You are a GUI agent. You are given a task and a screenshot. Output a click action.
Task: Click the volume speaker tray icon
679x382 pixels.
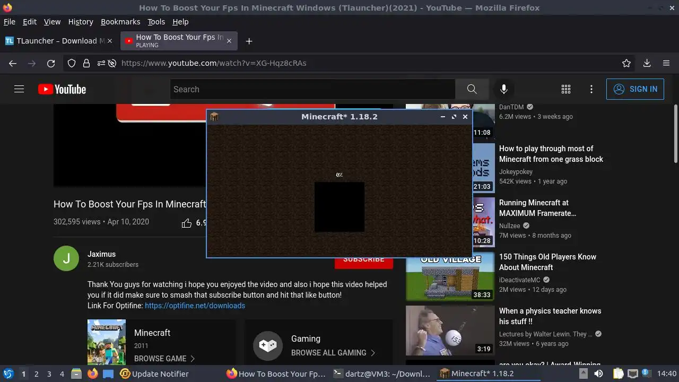click(x=598, y=374)
